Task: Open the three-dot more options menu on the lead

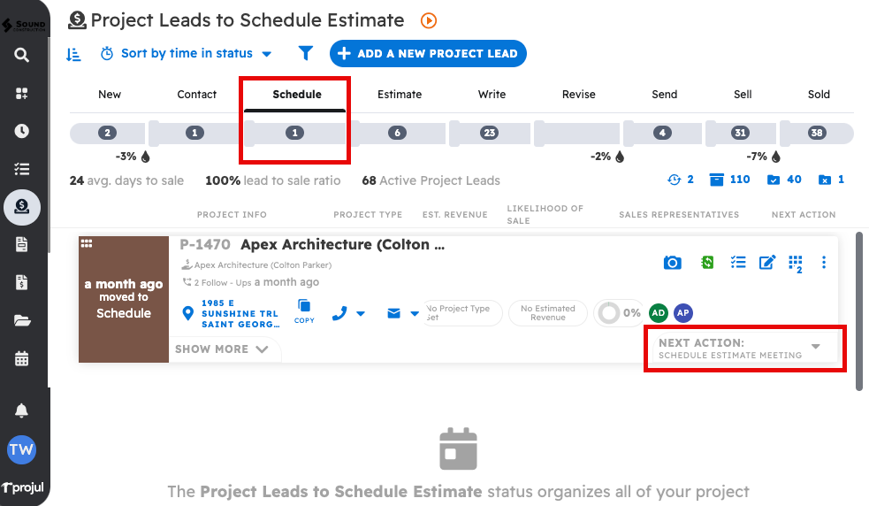Action: [824, 262]
